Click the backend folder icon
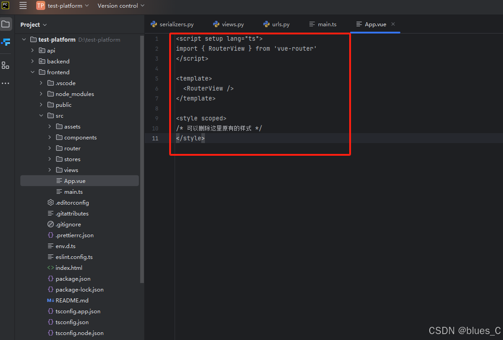503x340 pixels. tap(42, 61)
